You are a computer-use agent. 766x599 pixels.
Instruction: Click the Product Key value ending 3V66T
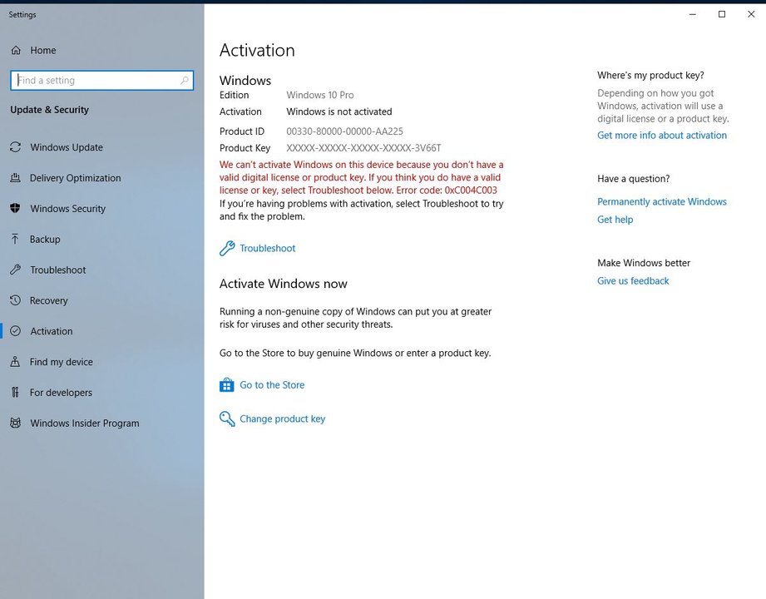[363, 148]
